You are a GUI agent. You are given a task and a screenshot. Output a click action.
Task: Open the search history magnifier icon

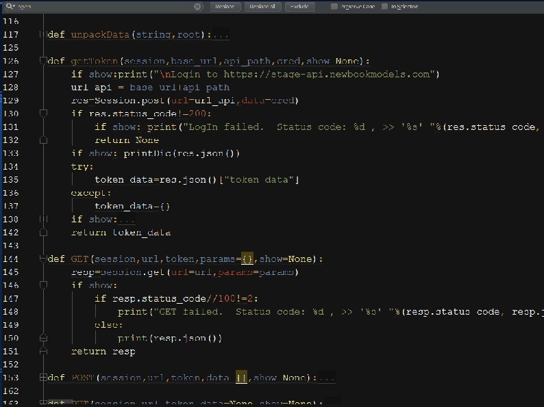[x=10, y=6]
